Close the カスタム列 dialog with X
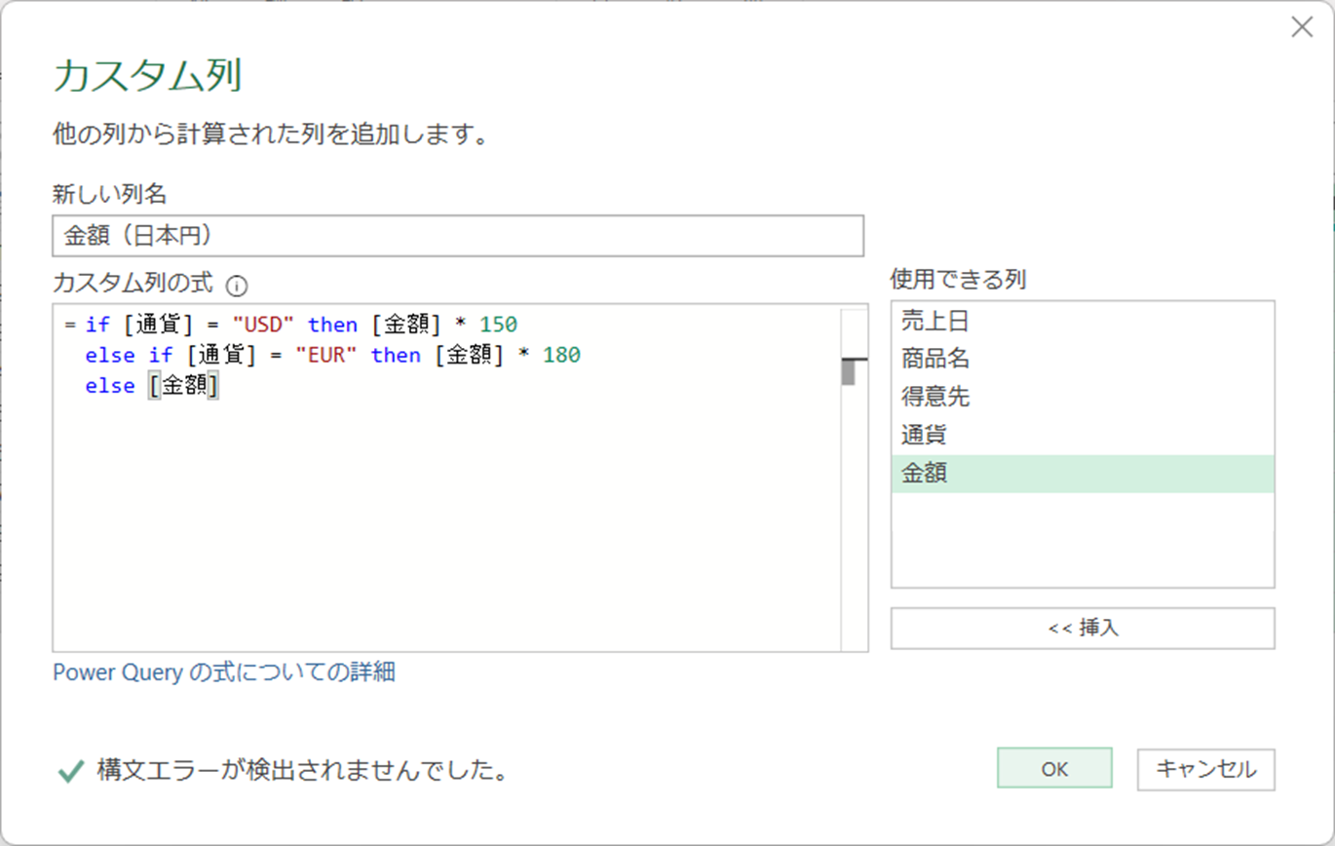Viewport: 1335px width, 846px height. 1301,27
